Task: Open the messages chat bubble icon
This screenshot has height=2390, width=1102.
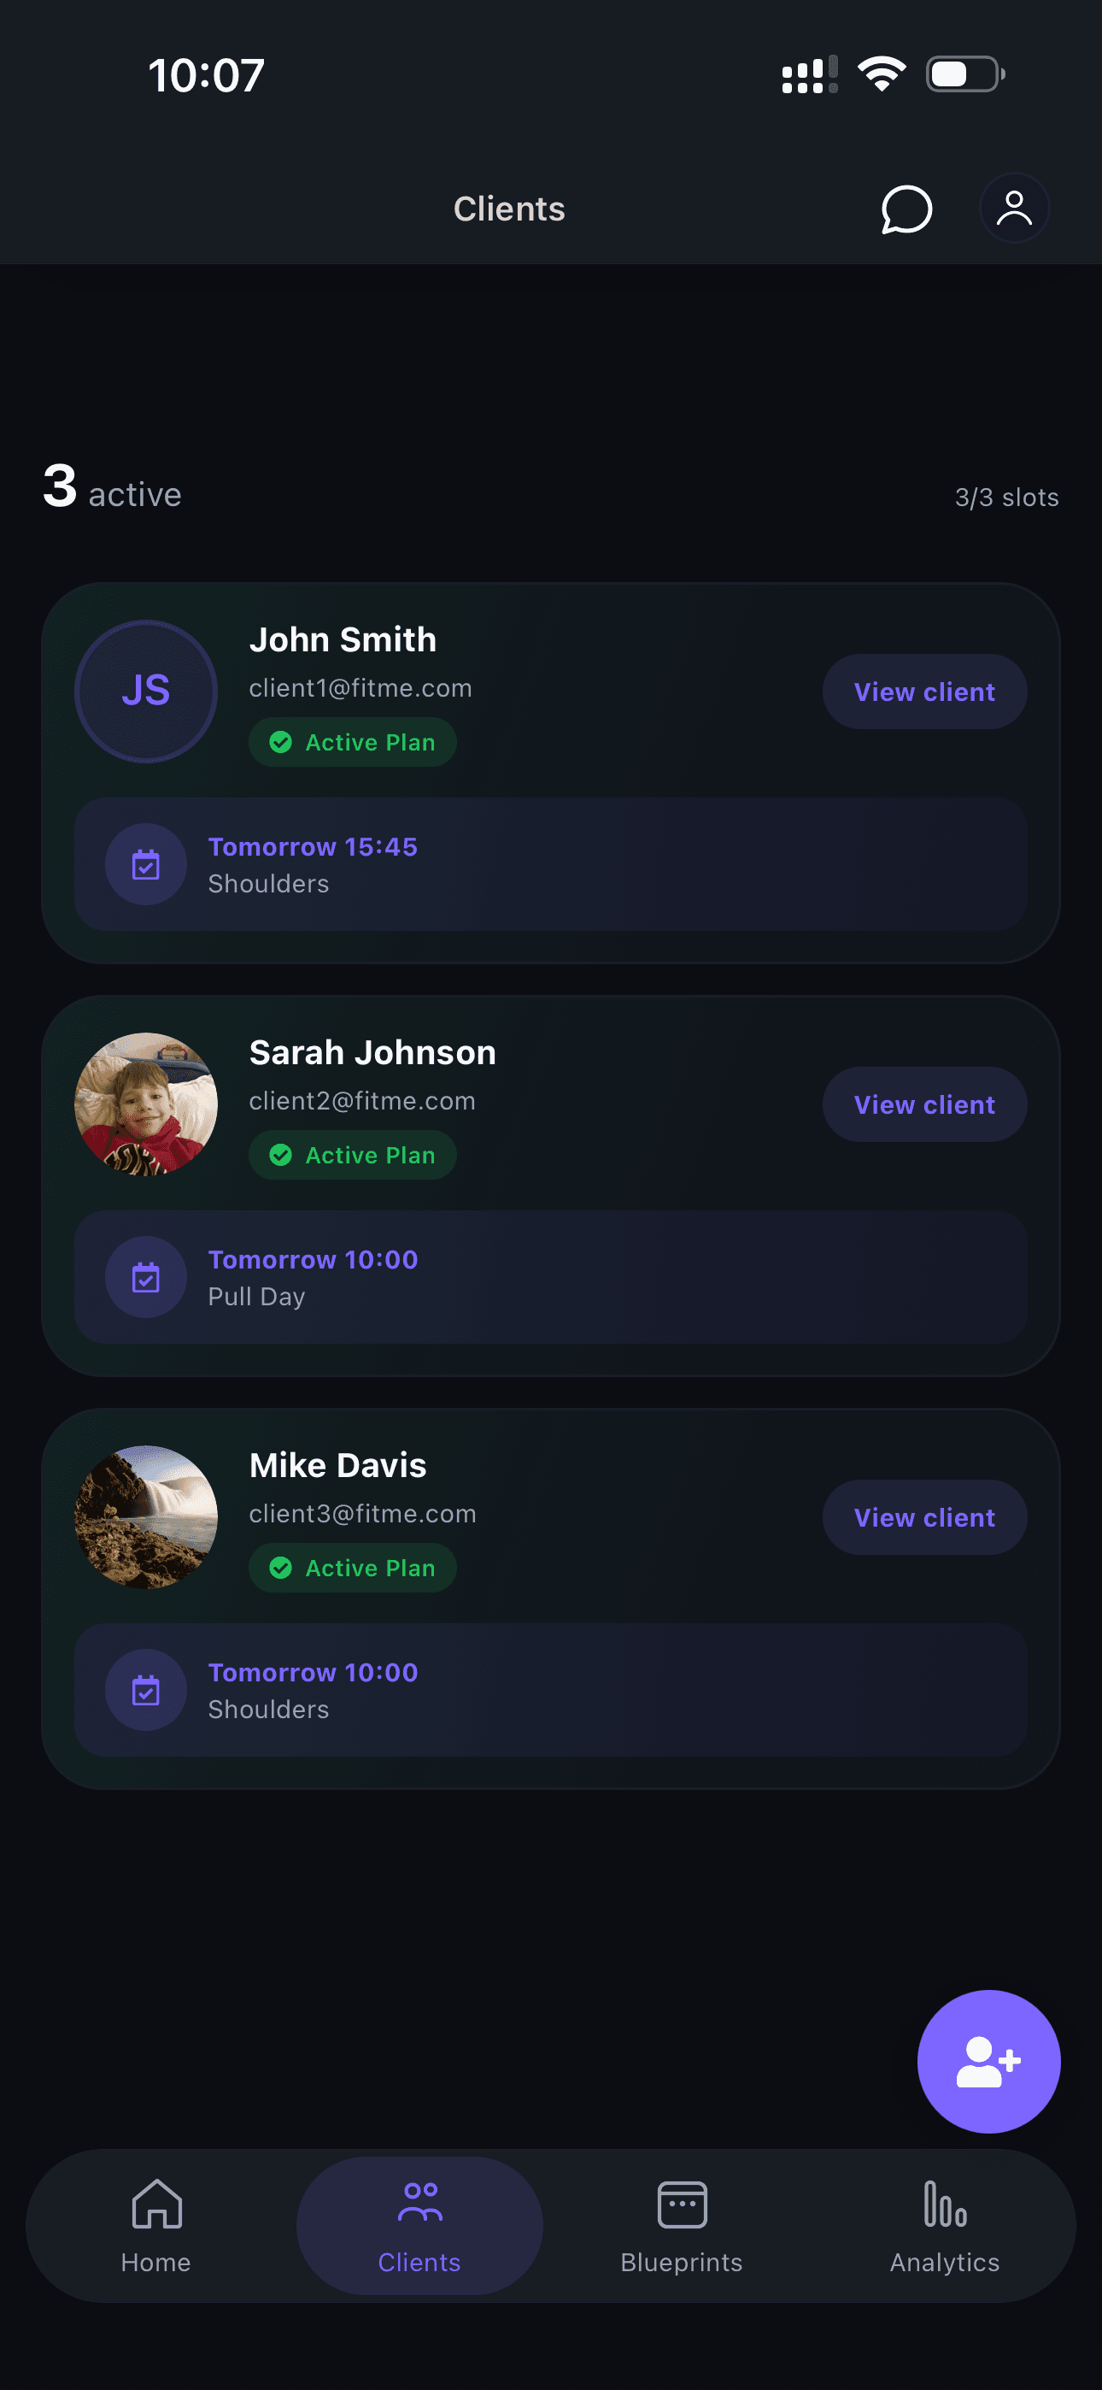Action: 906,209
